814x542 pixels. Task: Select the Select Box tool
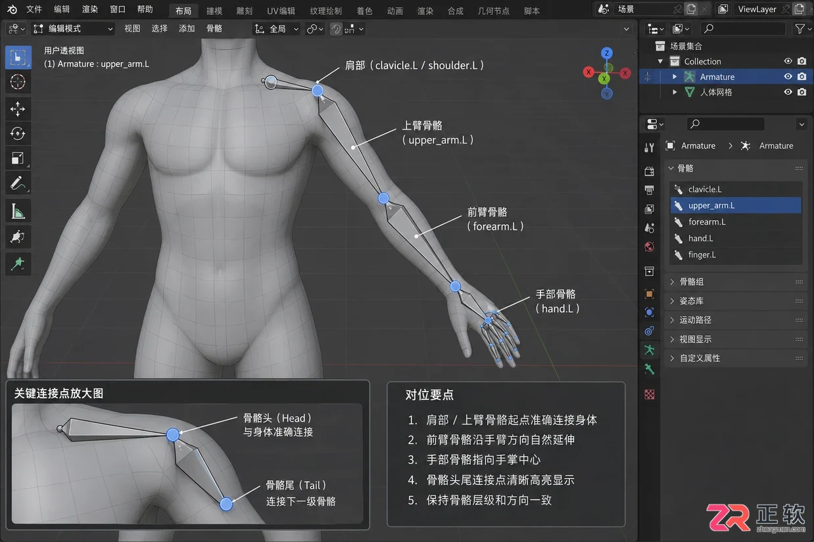[x=18, y=57]
